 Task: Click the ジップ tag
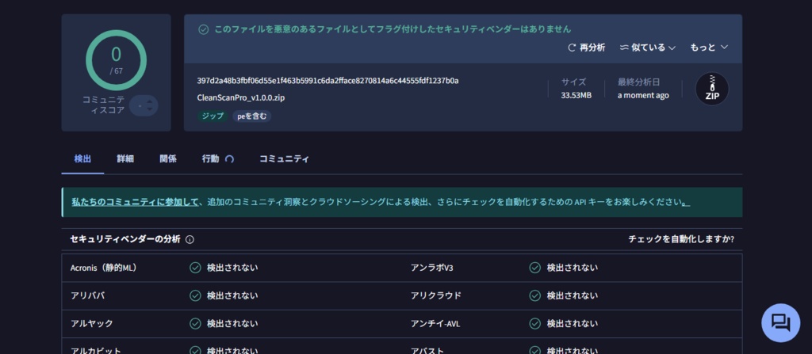pos(213,116)
